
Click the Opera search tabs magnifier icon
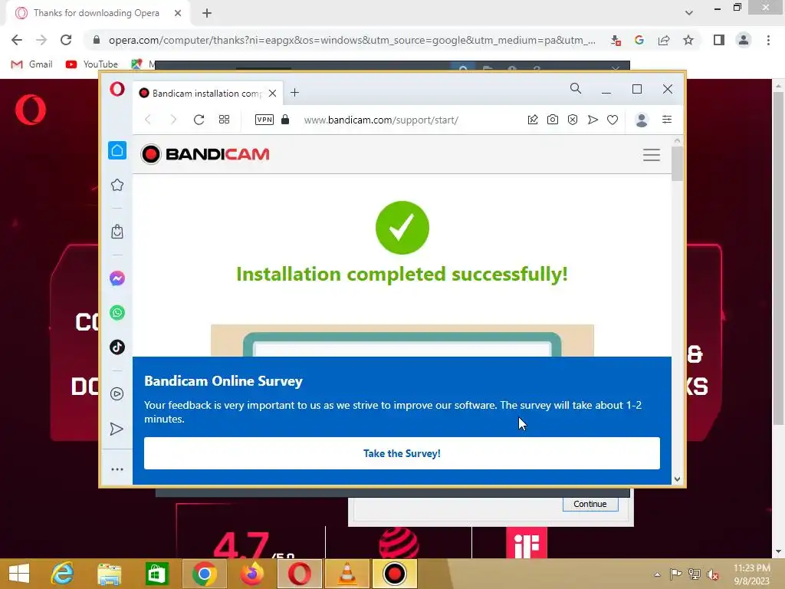click(576, 89)
